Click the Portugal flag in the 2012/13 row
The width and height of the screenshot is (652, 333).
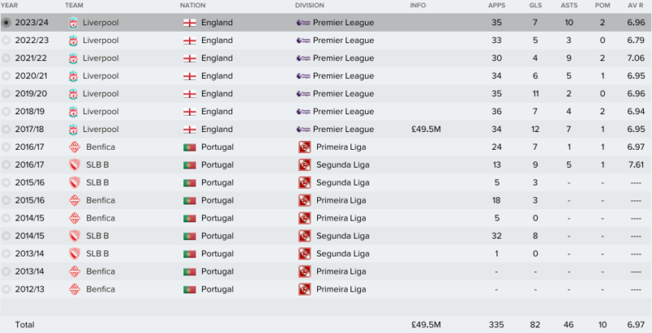(190, 289)
